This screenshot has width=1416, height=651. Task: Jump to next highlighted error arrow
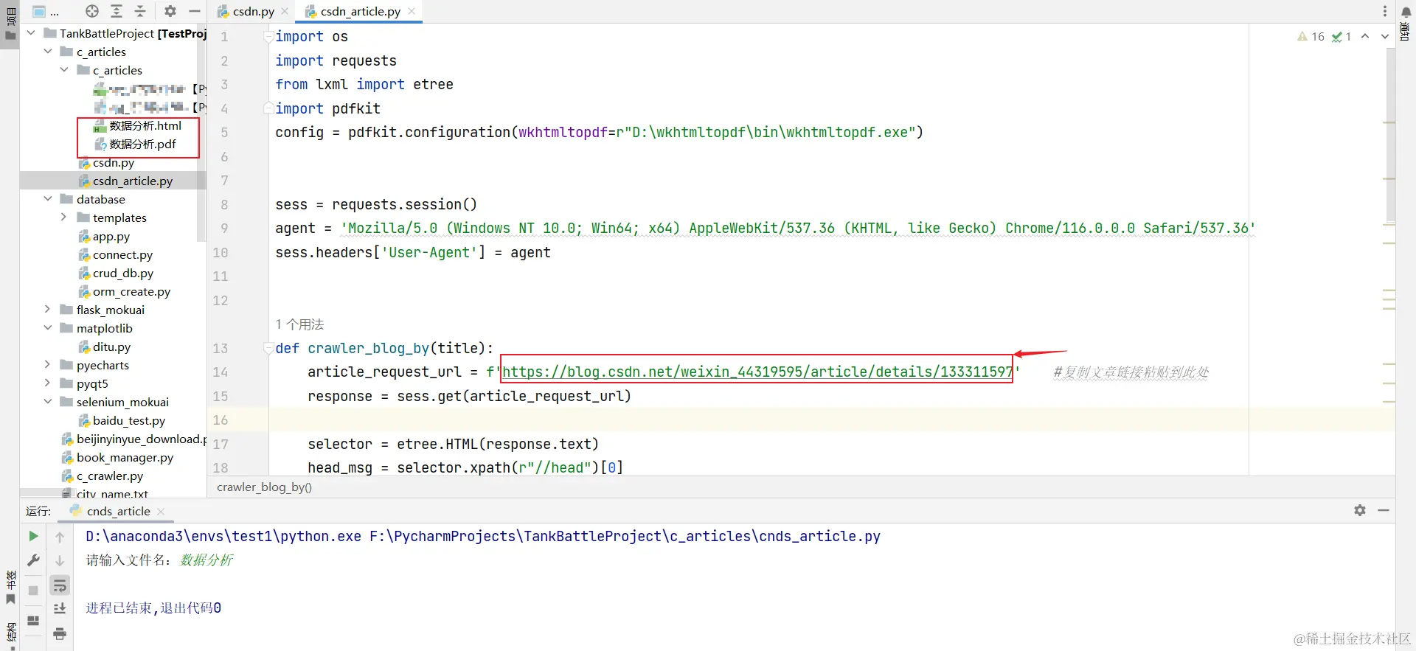(x=1384, y=36)
